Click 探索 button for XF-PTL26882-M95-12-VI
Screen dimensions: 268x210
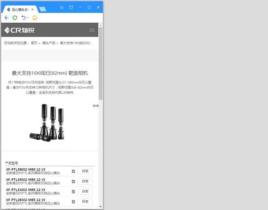tap(85, 202)
